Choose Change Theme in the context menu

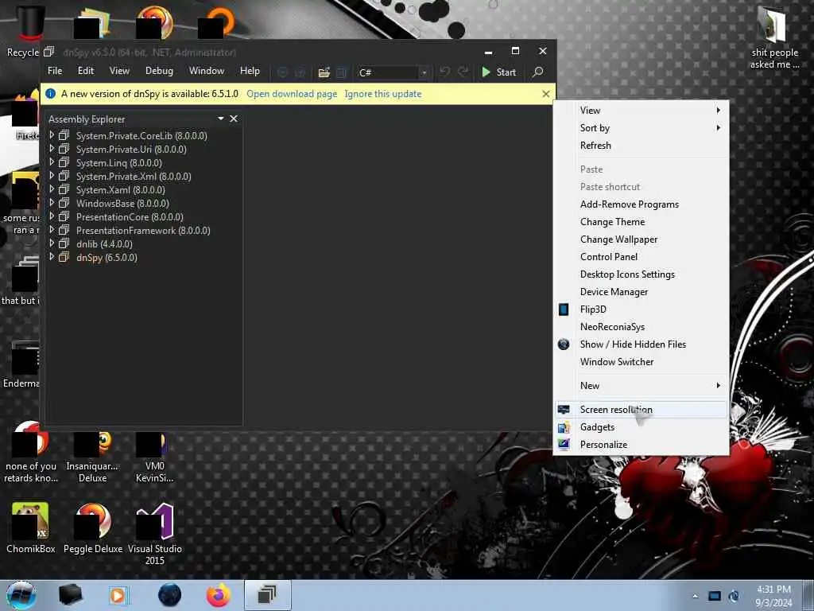642,222
